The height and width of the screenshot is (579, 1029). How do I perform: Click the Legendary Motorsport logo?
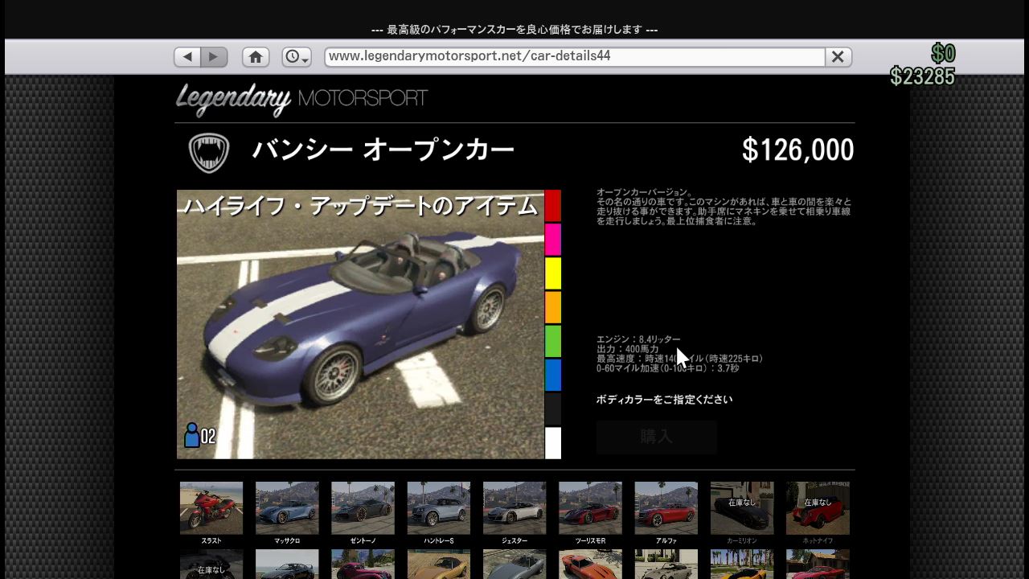coord(301,99)
